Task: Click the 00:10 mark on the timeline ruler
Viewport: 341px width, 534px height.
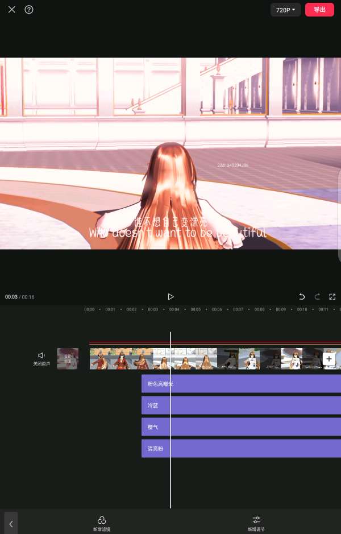Action: (302, 309)
